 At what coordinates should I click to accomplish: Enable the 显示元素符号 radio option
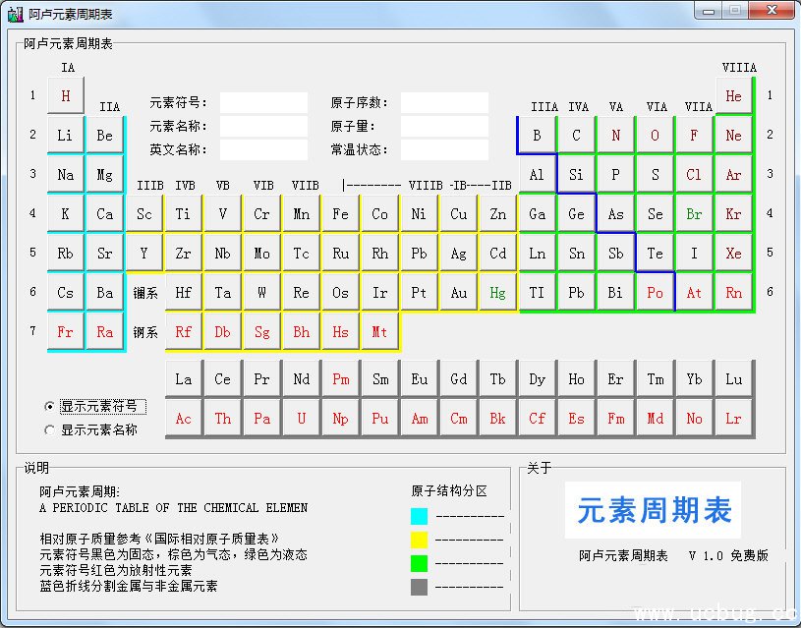coord(50,406)
